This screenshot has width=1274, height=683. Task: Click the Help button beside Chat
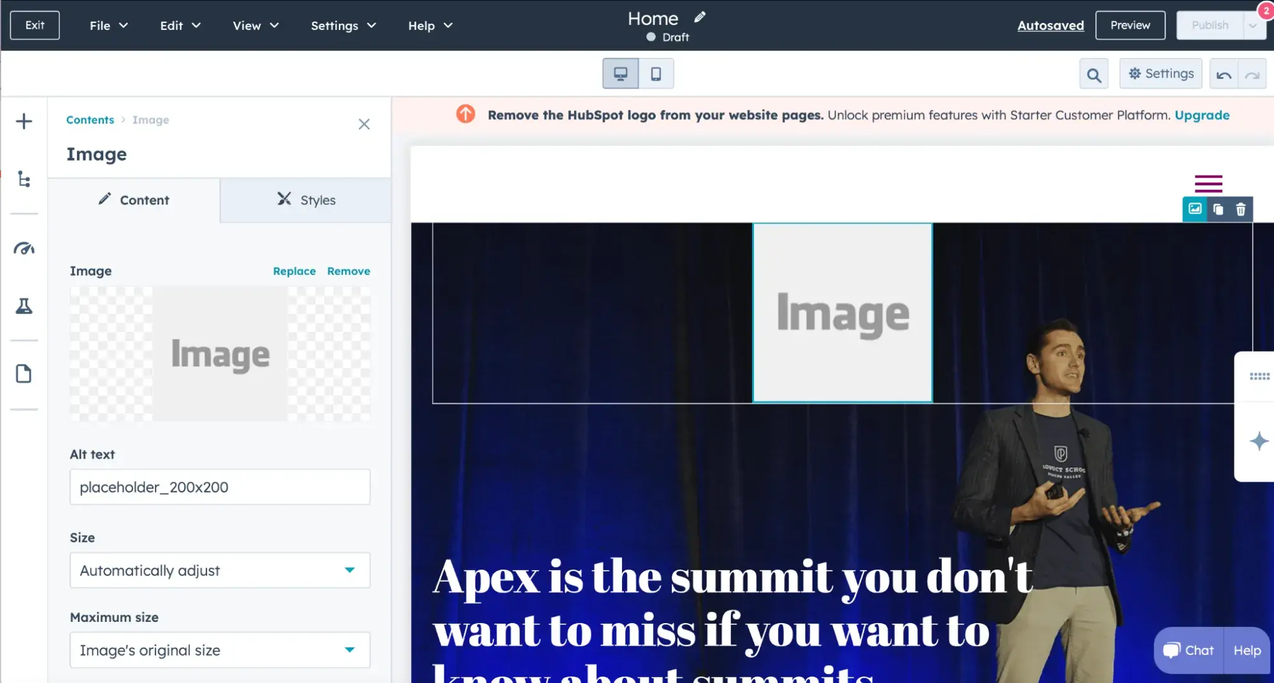(x=1247, y=651)
